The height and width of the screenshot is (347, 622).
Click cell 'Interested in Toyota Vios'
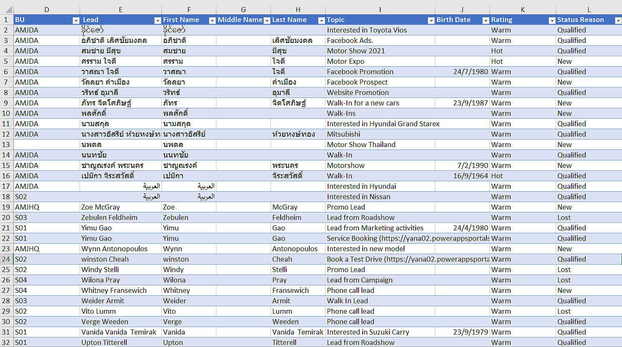(x=380, y=30)
